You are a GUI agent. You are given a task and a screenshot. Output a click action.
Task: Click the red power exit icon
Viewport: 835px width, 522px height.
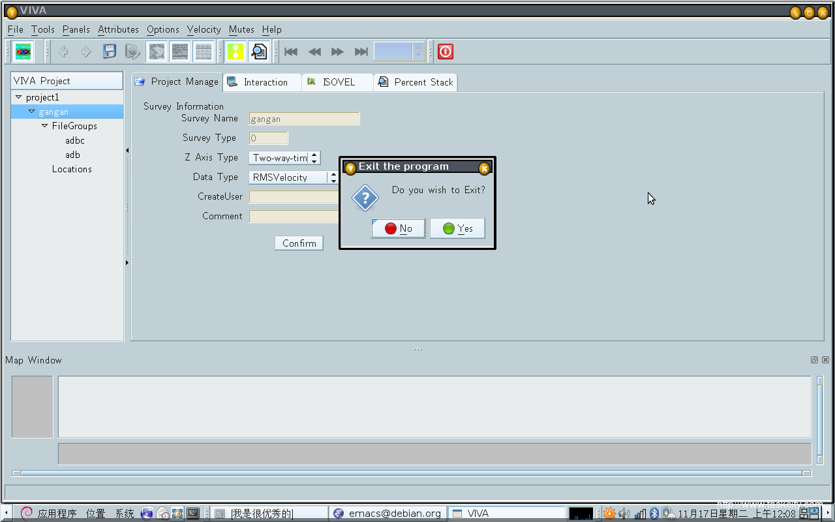pos(445,51)
